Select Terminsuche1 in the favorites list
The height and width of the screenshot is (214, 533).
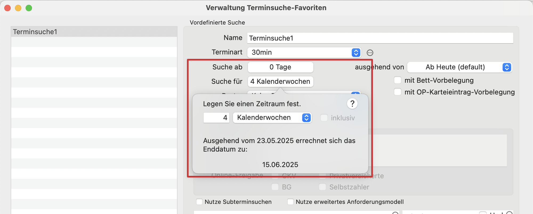pos(94,32)
